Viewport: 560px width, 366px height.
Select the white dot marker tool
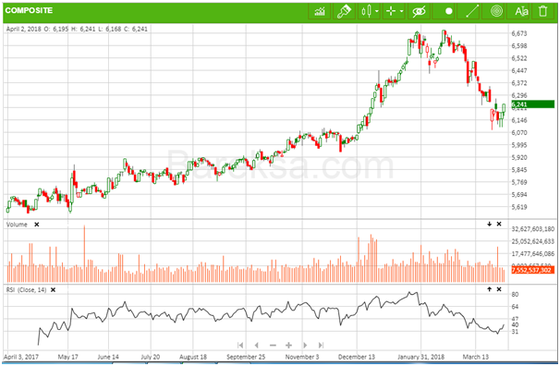(x=448, y=11)
